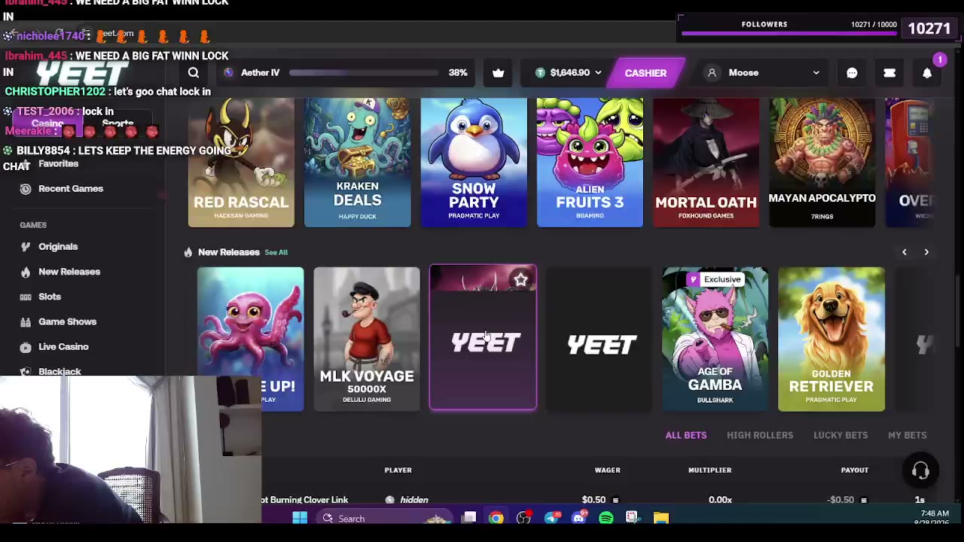Open the Snow Party game
Screen dimensions: 964x542
pos(474,162)
